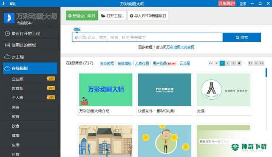This screenshot has height=157, width=272.
Task: Choose the 教育 category
Action: coord(16,117)
